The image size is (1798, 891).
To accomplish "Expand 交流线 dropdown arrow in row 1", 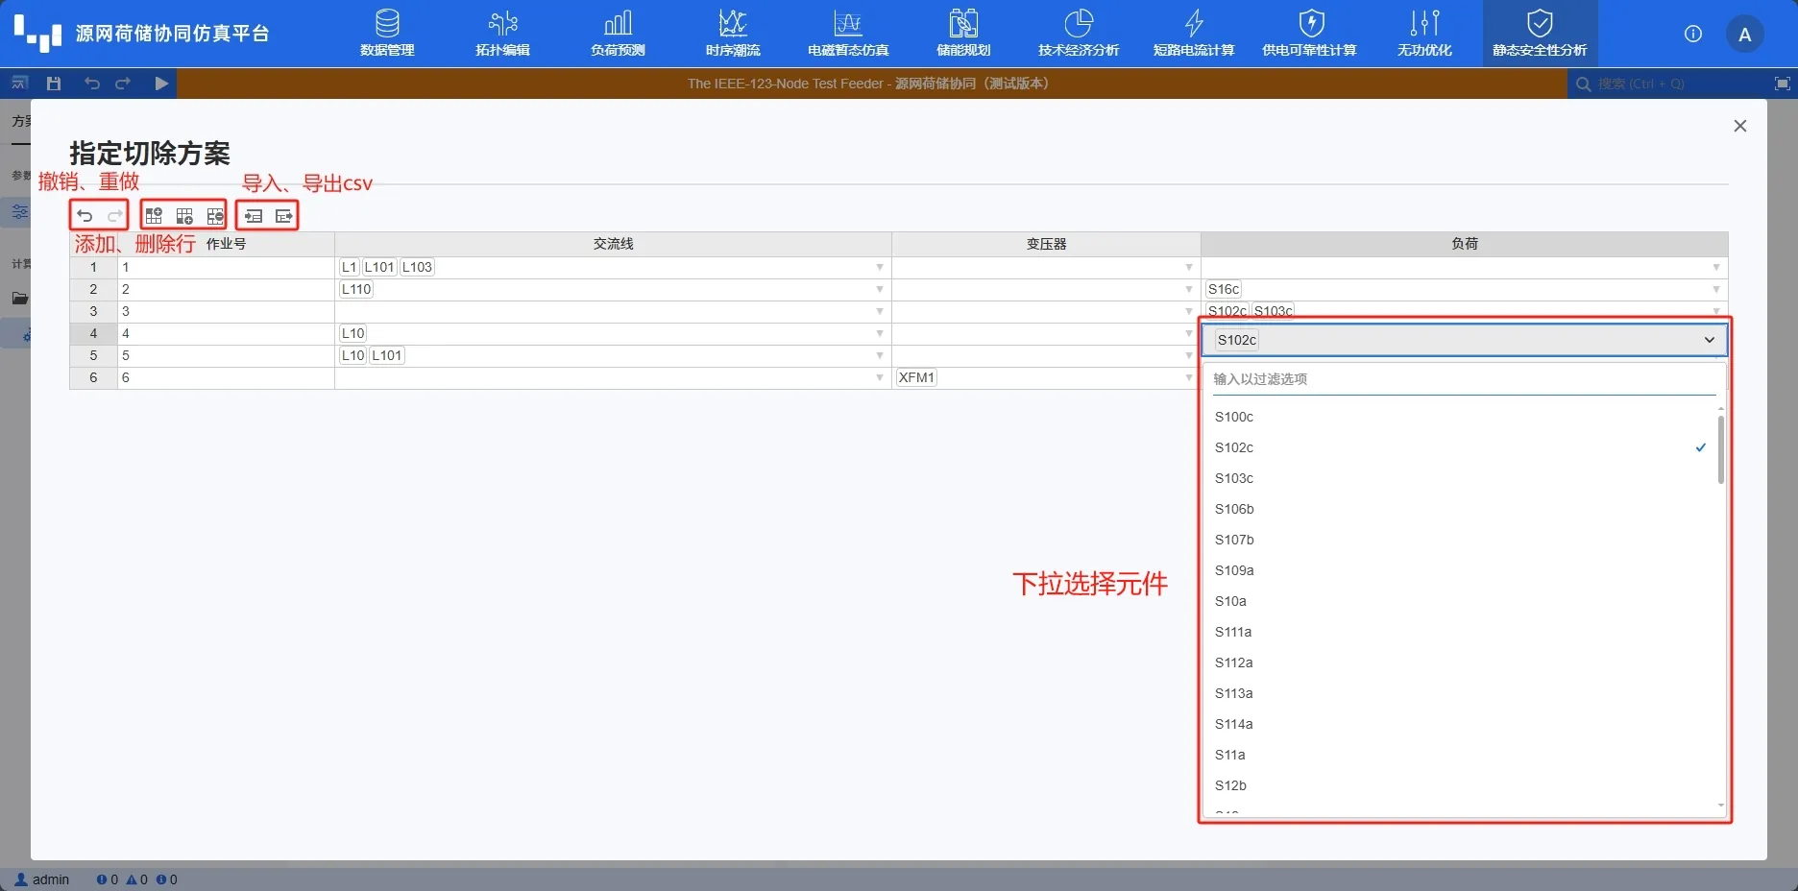I will (879, 267).
